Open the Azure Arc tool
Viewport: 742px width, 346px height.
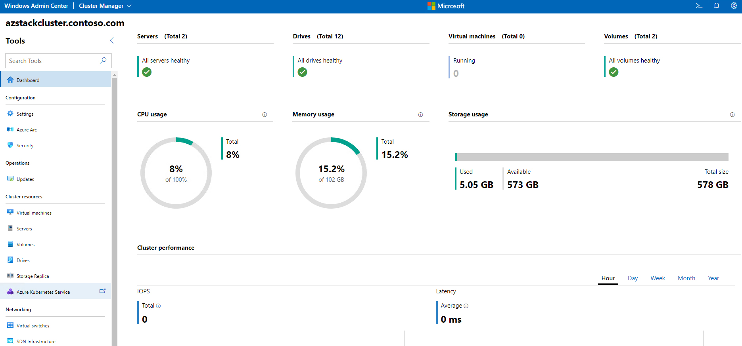click(56, 129)
